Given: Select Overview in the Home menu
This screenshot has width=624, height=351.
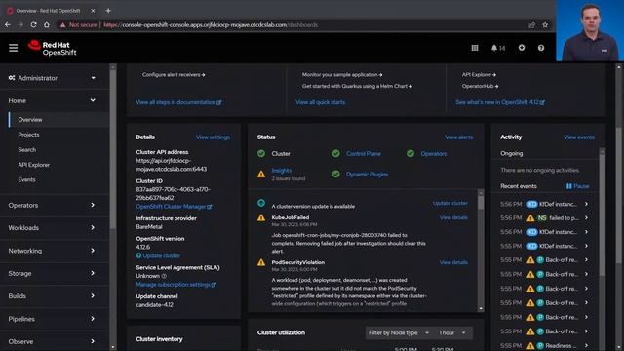Looking at the screenshot, I should pos(30,119).
